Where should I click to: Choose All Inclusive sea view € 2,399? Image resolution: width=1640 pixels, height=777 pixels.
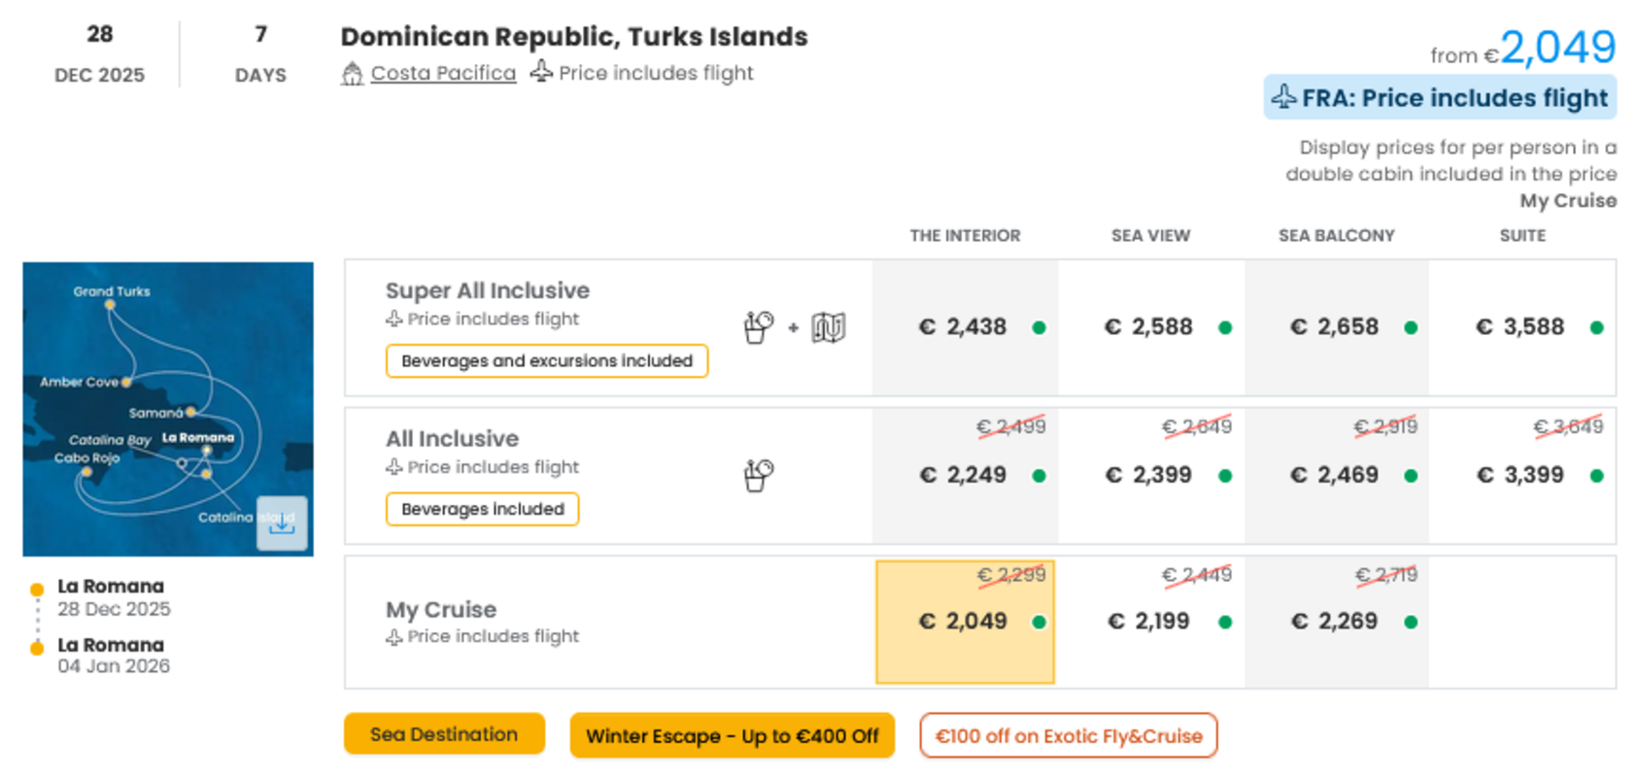click(x=1151, y=475)
